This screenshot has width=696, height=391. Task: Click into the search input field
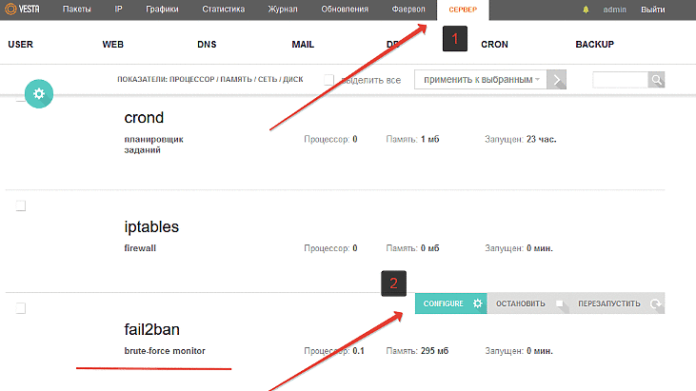pos(620,80)
